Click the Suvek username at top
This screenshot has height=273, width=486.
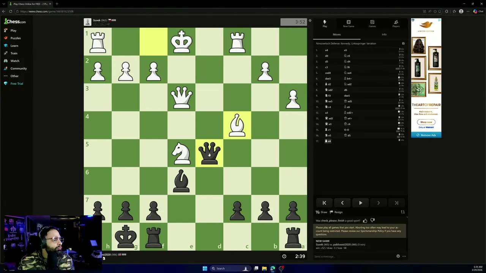click(96, 20)
